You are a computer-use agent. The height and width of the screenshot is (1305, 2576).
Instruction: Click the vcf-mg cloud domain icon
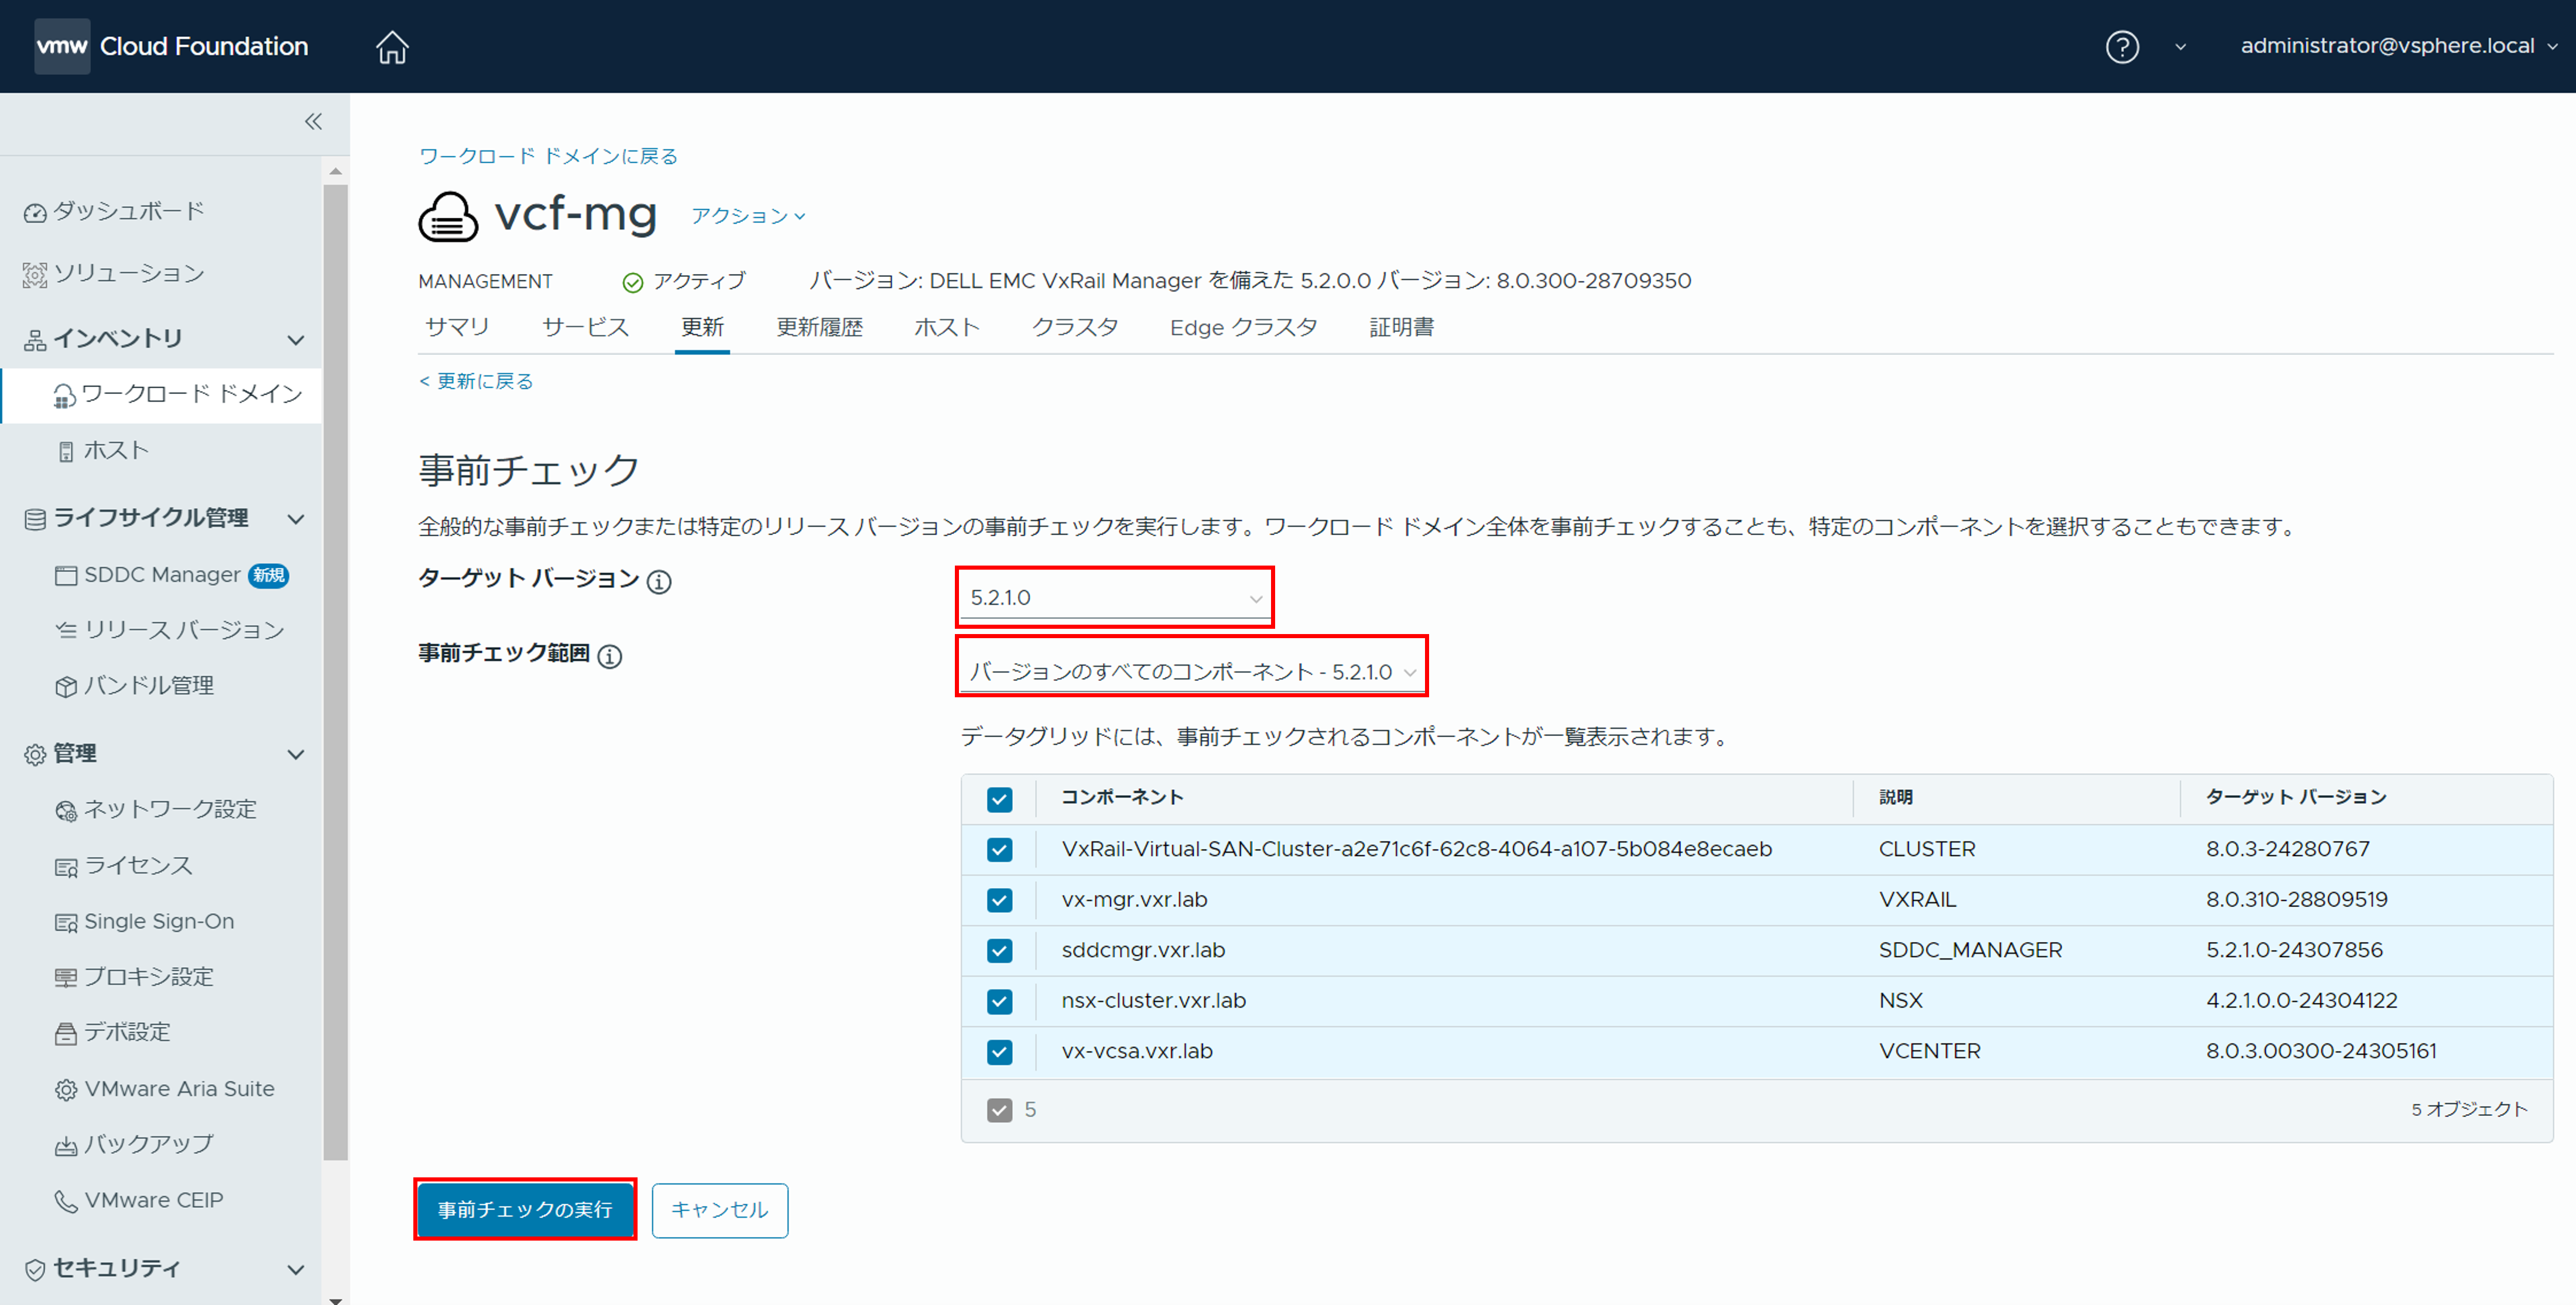click(448, 216)
